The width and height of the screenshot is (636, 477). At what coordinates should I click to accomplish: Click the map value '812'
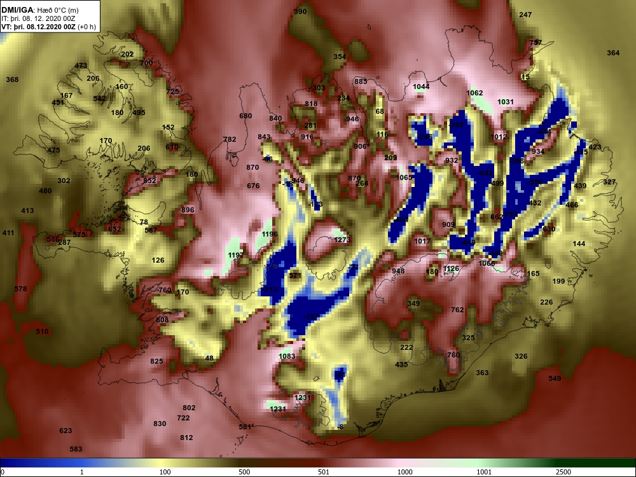186,438
